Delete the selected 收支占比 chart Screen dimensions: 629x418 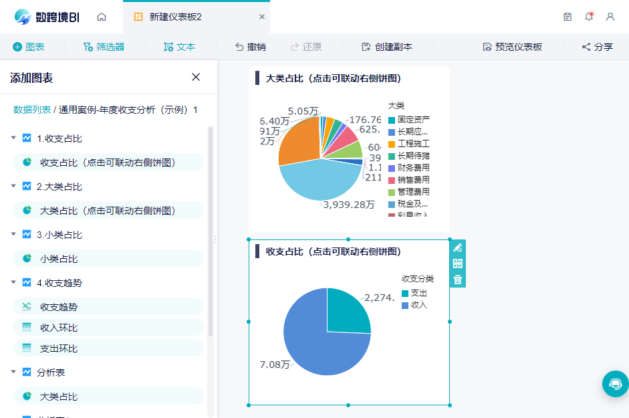(458, 280)
